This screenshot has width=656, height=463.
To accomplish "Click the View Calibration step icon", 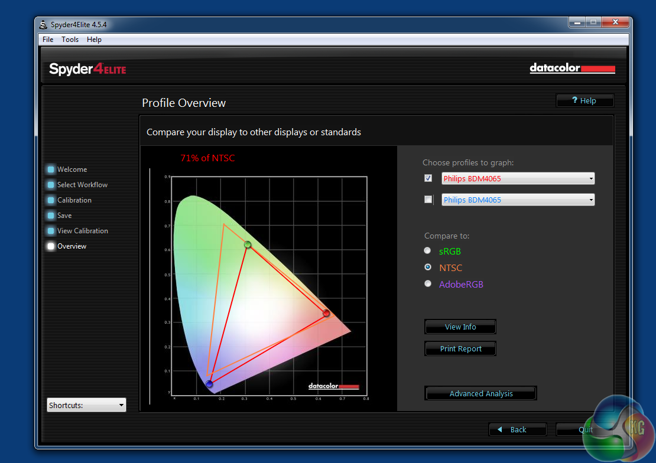I will (51, 231).
